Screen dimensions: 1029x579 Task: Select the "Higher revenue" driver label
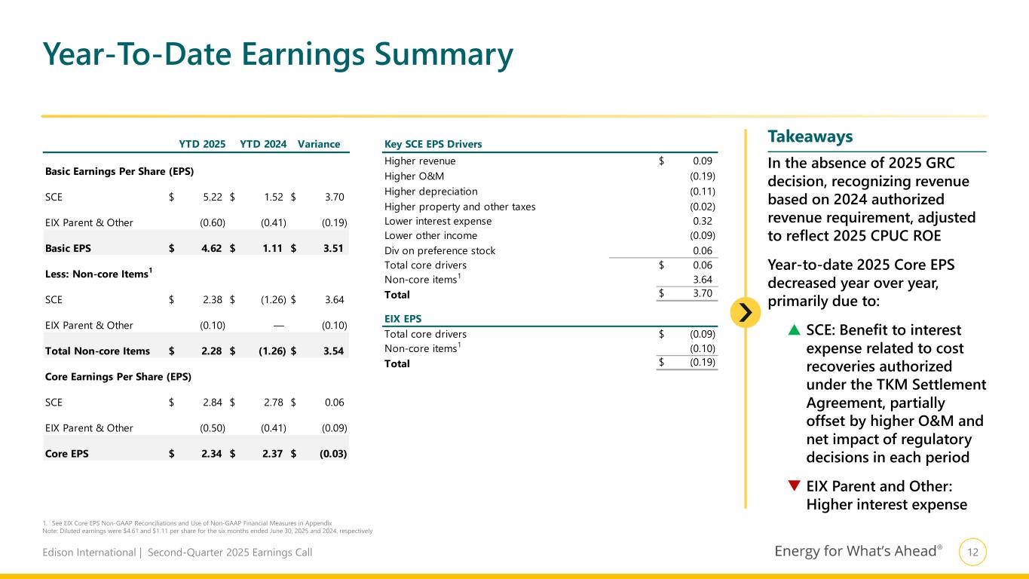tap(420, 161)
